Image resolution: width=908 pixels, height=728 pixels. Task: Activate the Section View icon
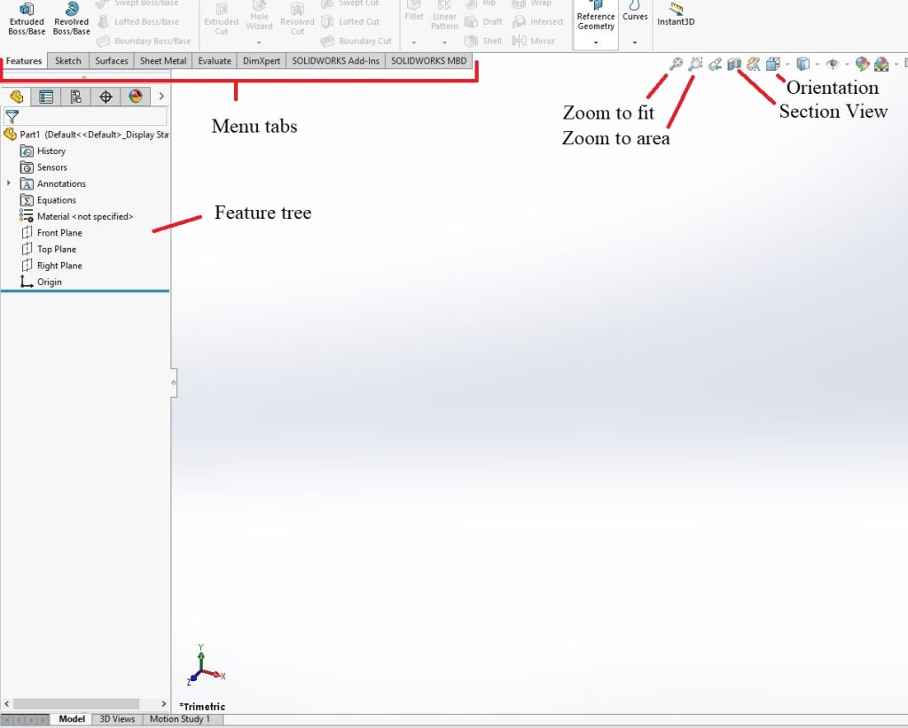734,64
